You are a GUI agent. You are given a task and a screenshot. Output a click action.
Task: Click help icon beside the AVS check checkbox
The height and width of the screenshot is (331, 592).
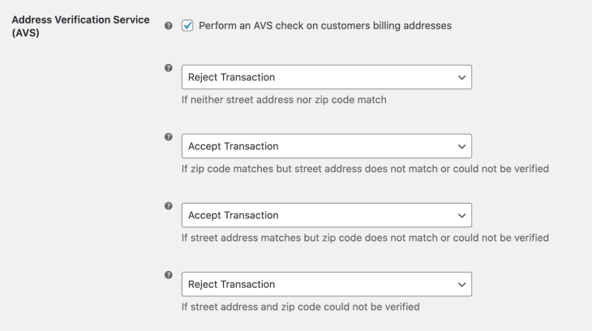tap(169, 26)
